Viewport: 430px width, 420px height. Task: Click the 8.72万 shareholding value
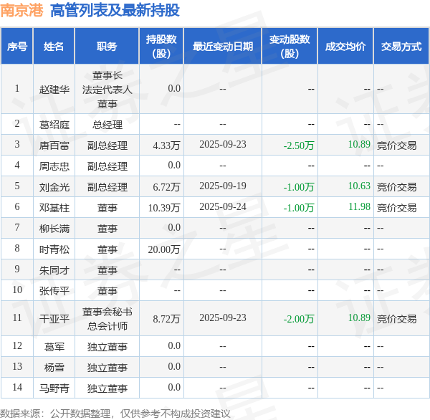[166, 318]
